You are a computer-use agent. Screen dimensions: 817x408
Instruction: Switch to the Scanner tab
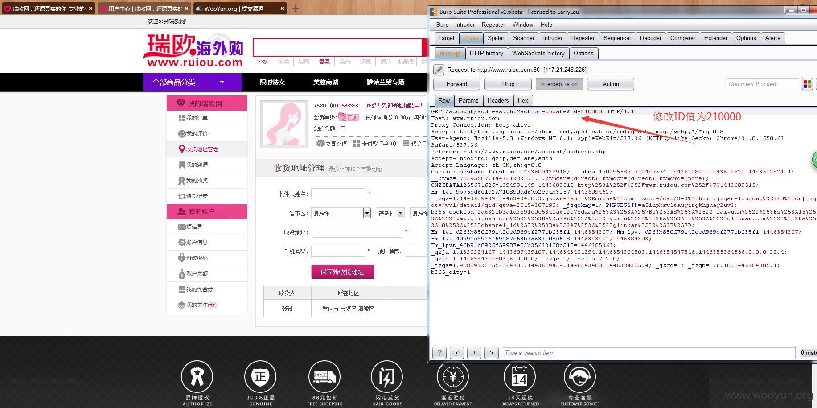(523, 38)
